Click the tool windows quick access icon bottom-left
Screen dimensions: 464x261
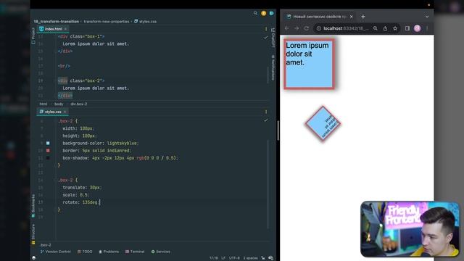pos(34,258)
